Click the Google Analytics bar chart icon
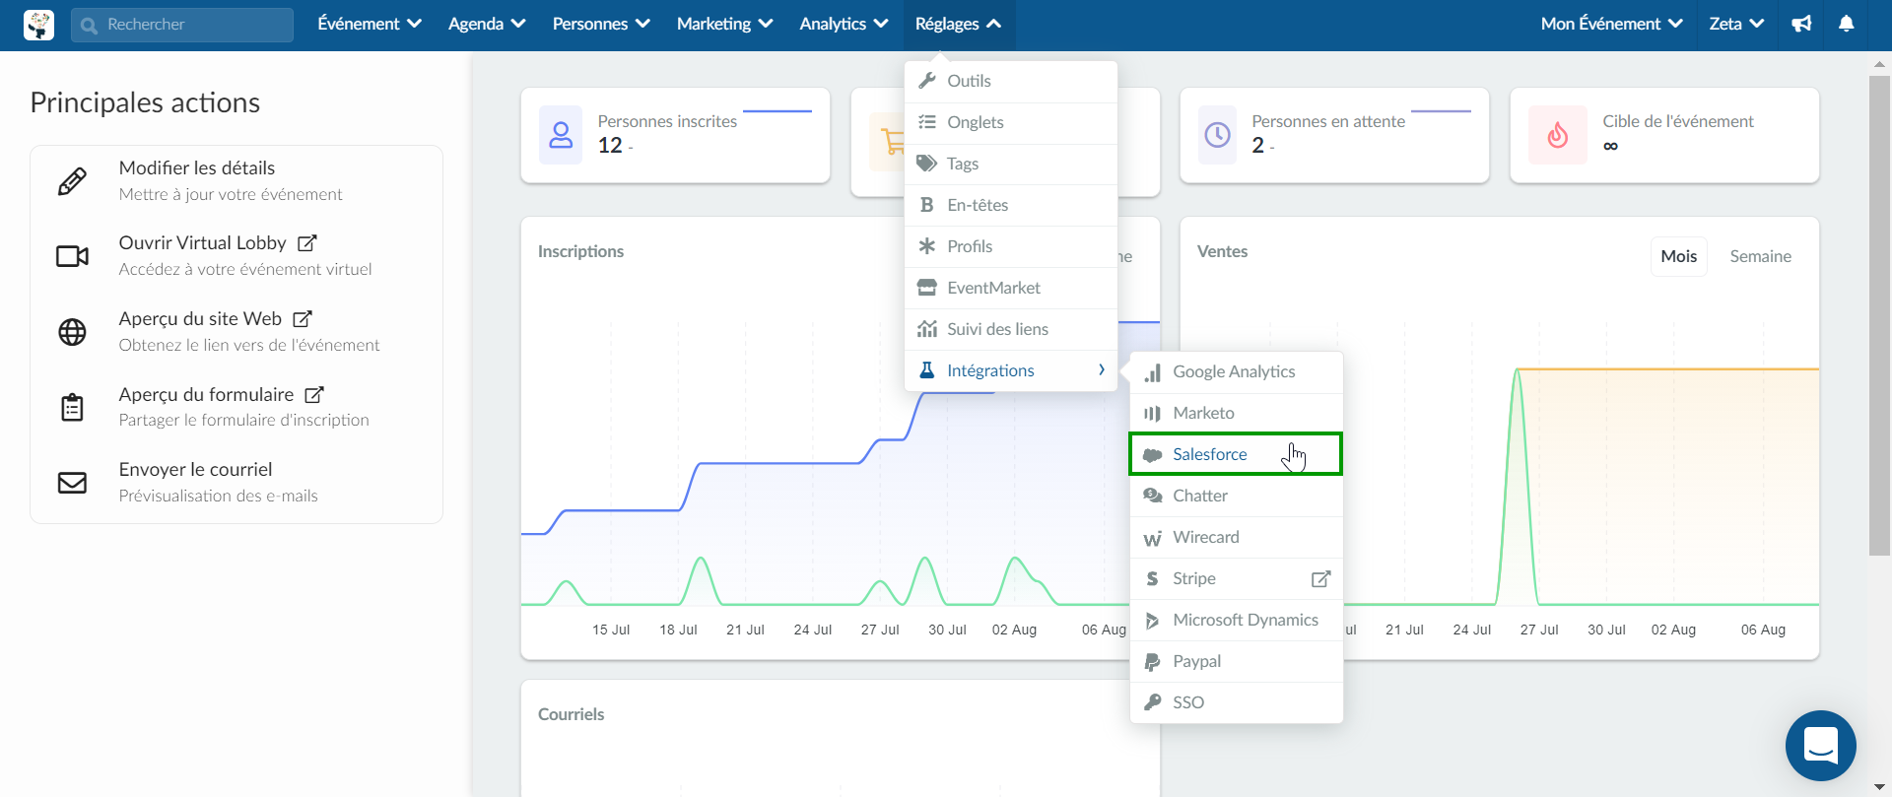The image size is (1892, 797). pyautogui.click(x=1152, y=372)
